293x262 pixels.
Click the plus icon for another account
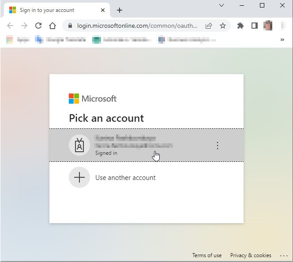pyautogui.click(x=79, y=177)
